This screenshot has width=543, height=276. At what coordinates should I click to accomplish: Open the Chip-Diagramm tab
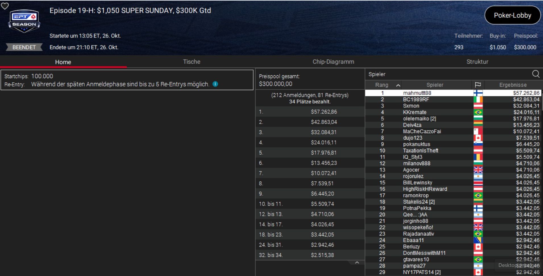(333, 62)
